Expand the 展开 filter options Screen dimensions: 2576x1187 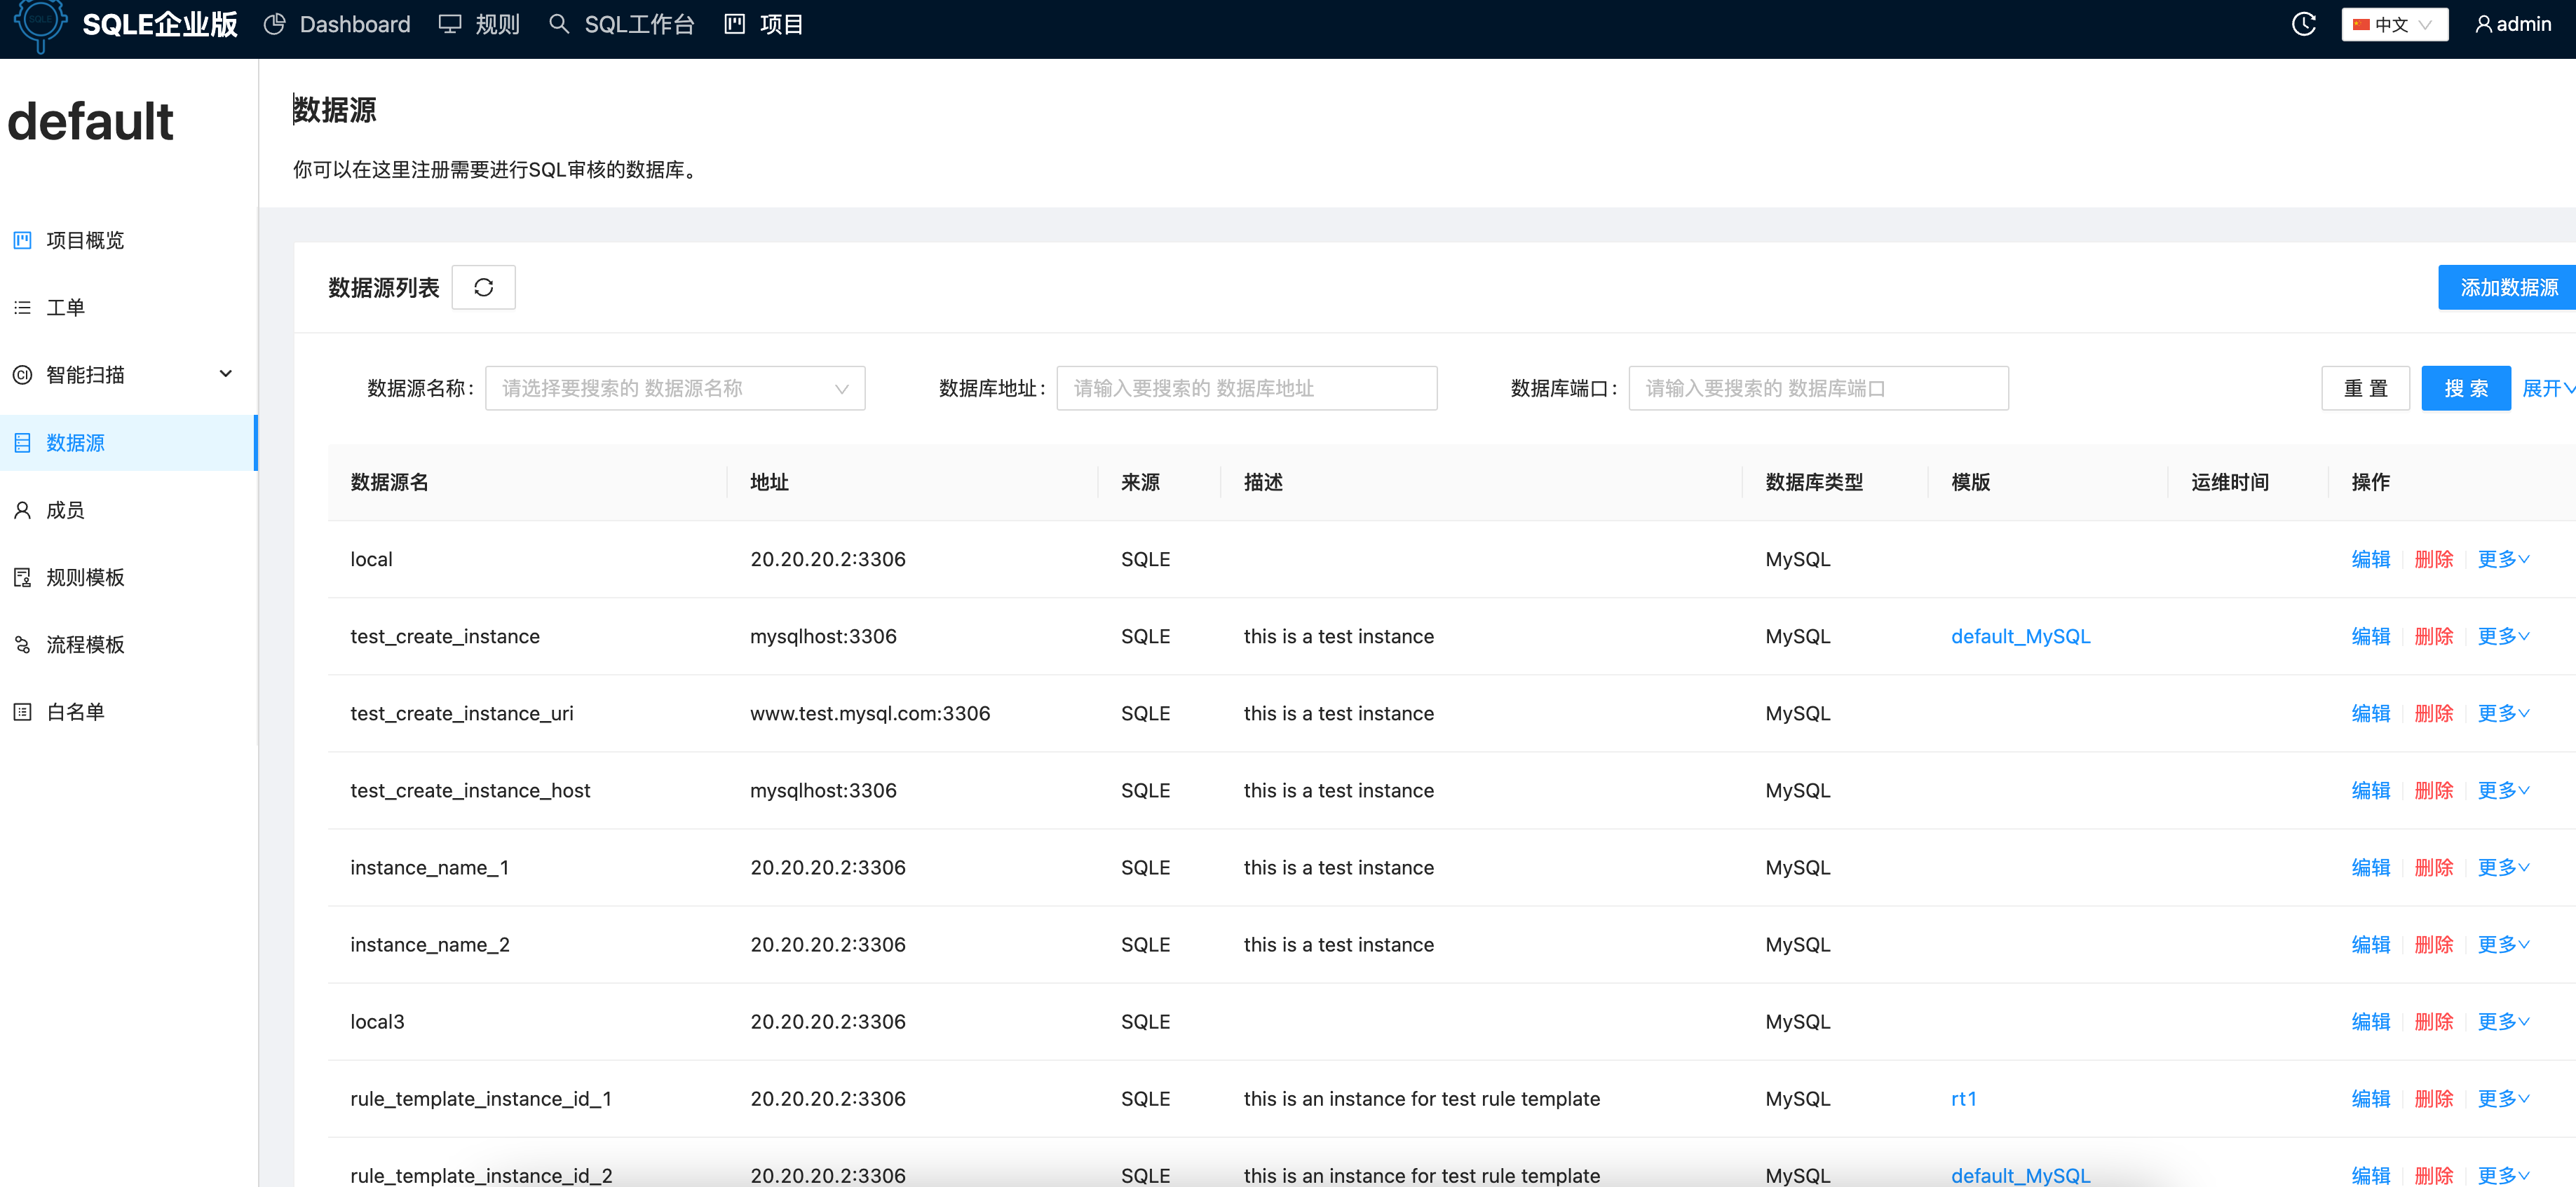tap(2546, 387)
